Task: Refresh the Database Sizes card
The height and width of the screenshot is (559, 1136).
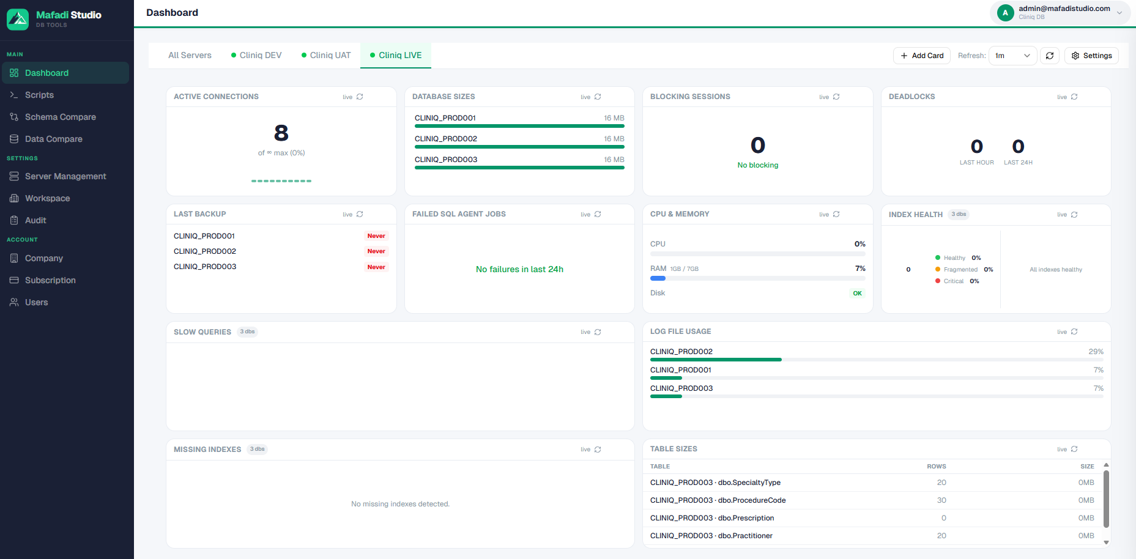Action: [598, 97]
